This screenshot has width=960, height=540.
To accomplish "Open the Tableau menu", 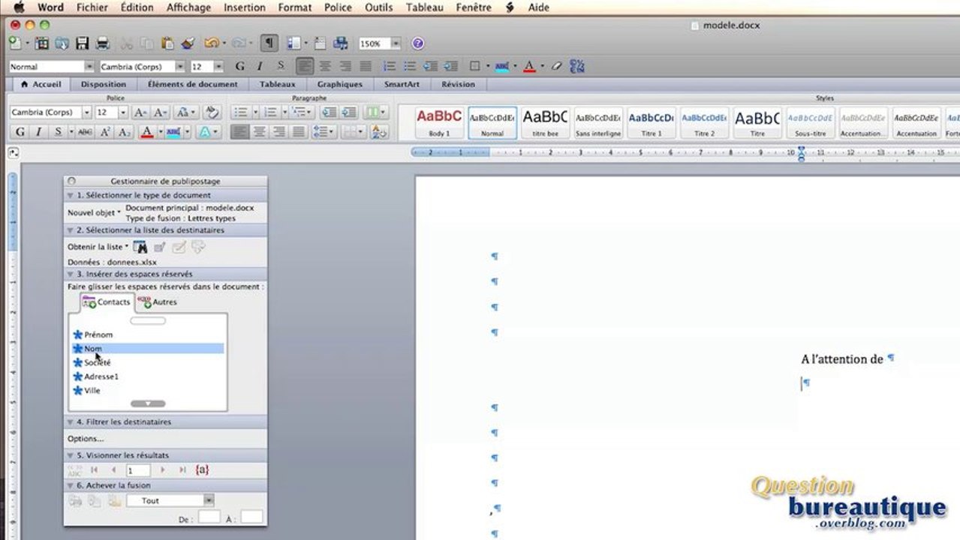I will [x=425, y=7].
